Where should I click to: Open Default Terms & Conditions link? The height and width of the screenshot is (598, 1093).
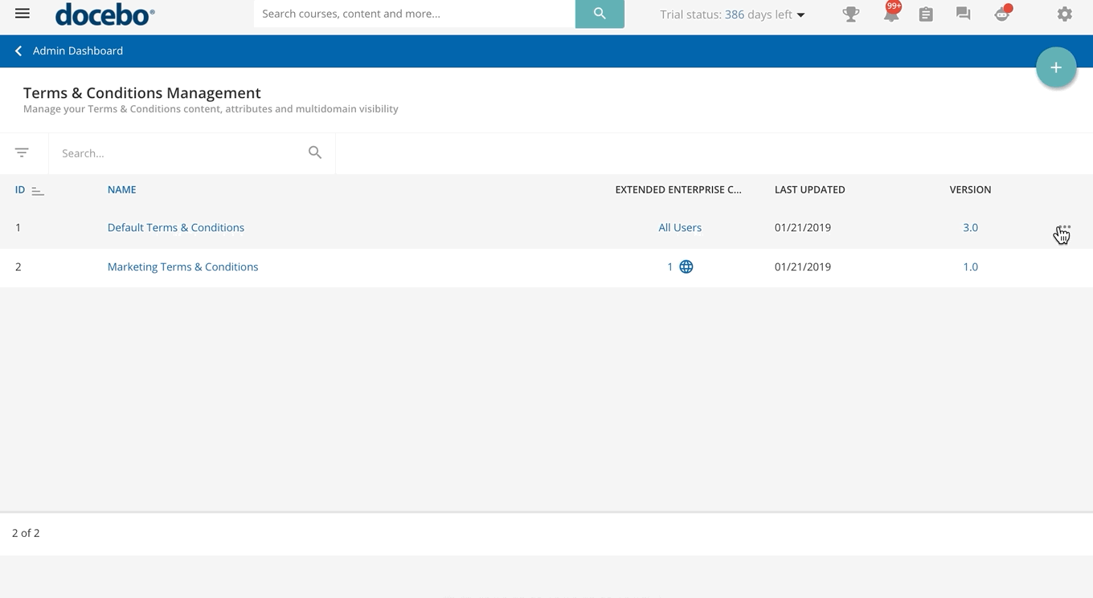pos(176,228)
